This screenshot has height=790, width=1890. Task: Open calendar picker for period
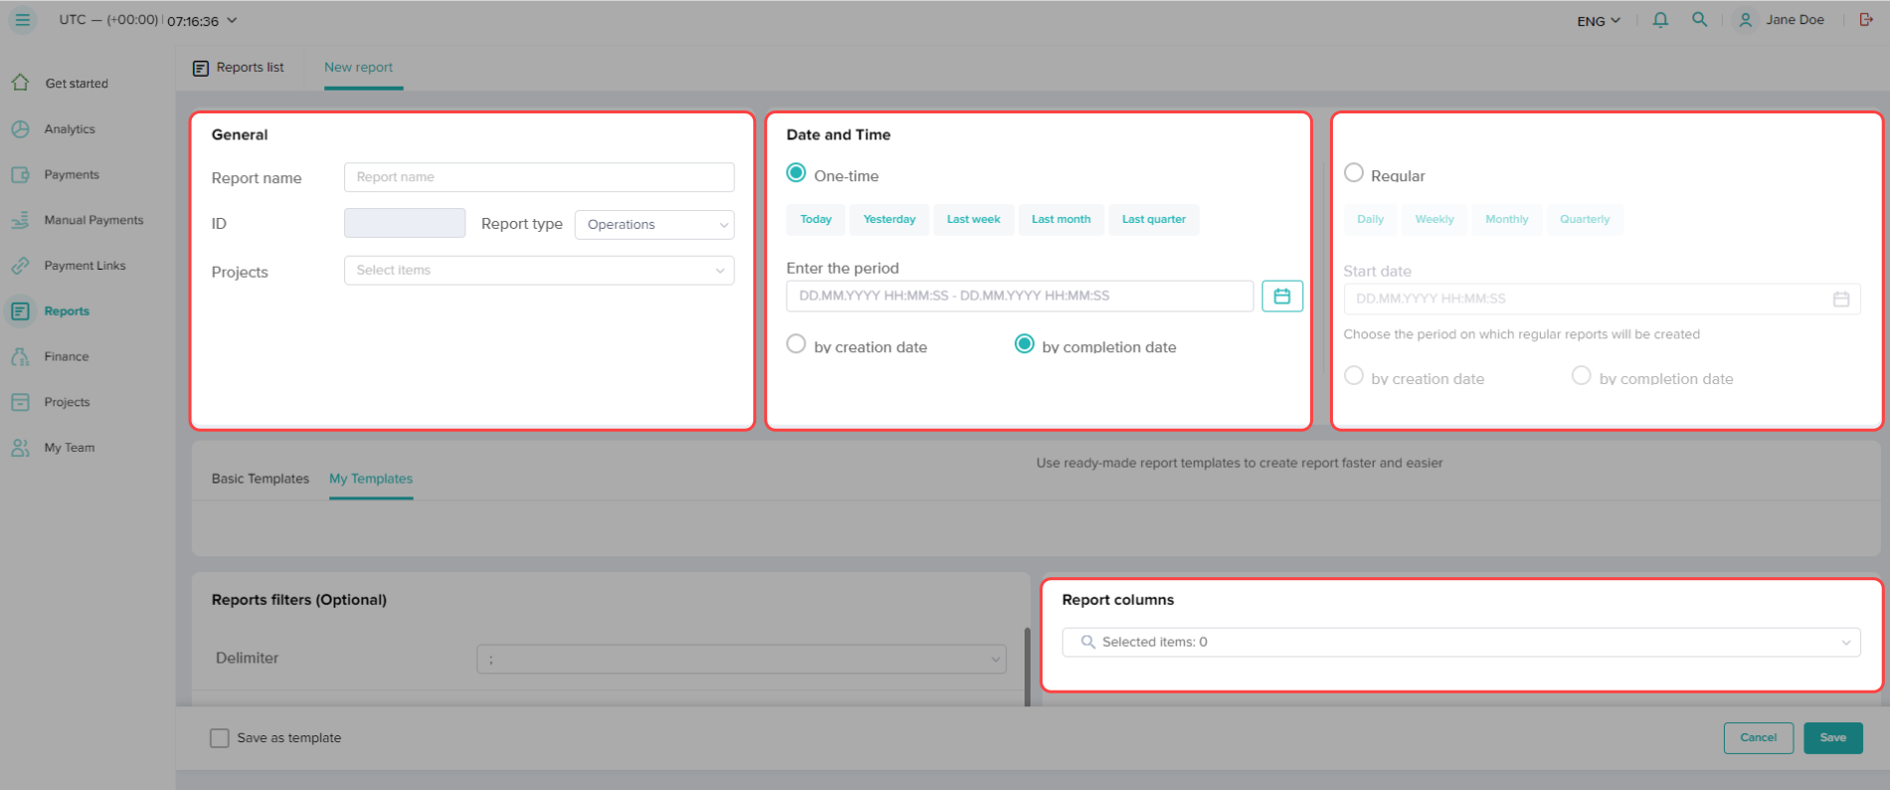(1281, 296)
